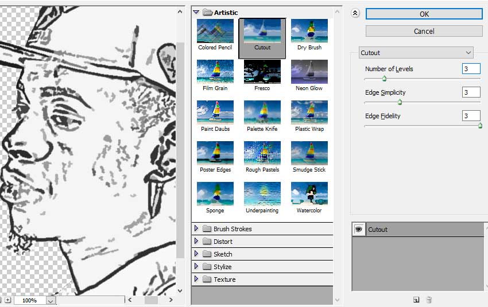Pick the Fresco filter thumbnail
The width and height of the screenshot is (488, 307).
coord(262,72)
